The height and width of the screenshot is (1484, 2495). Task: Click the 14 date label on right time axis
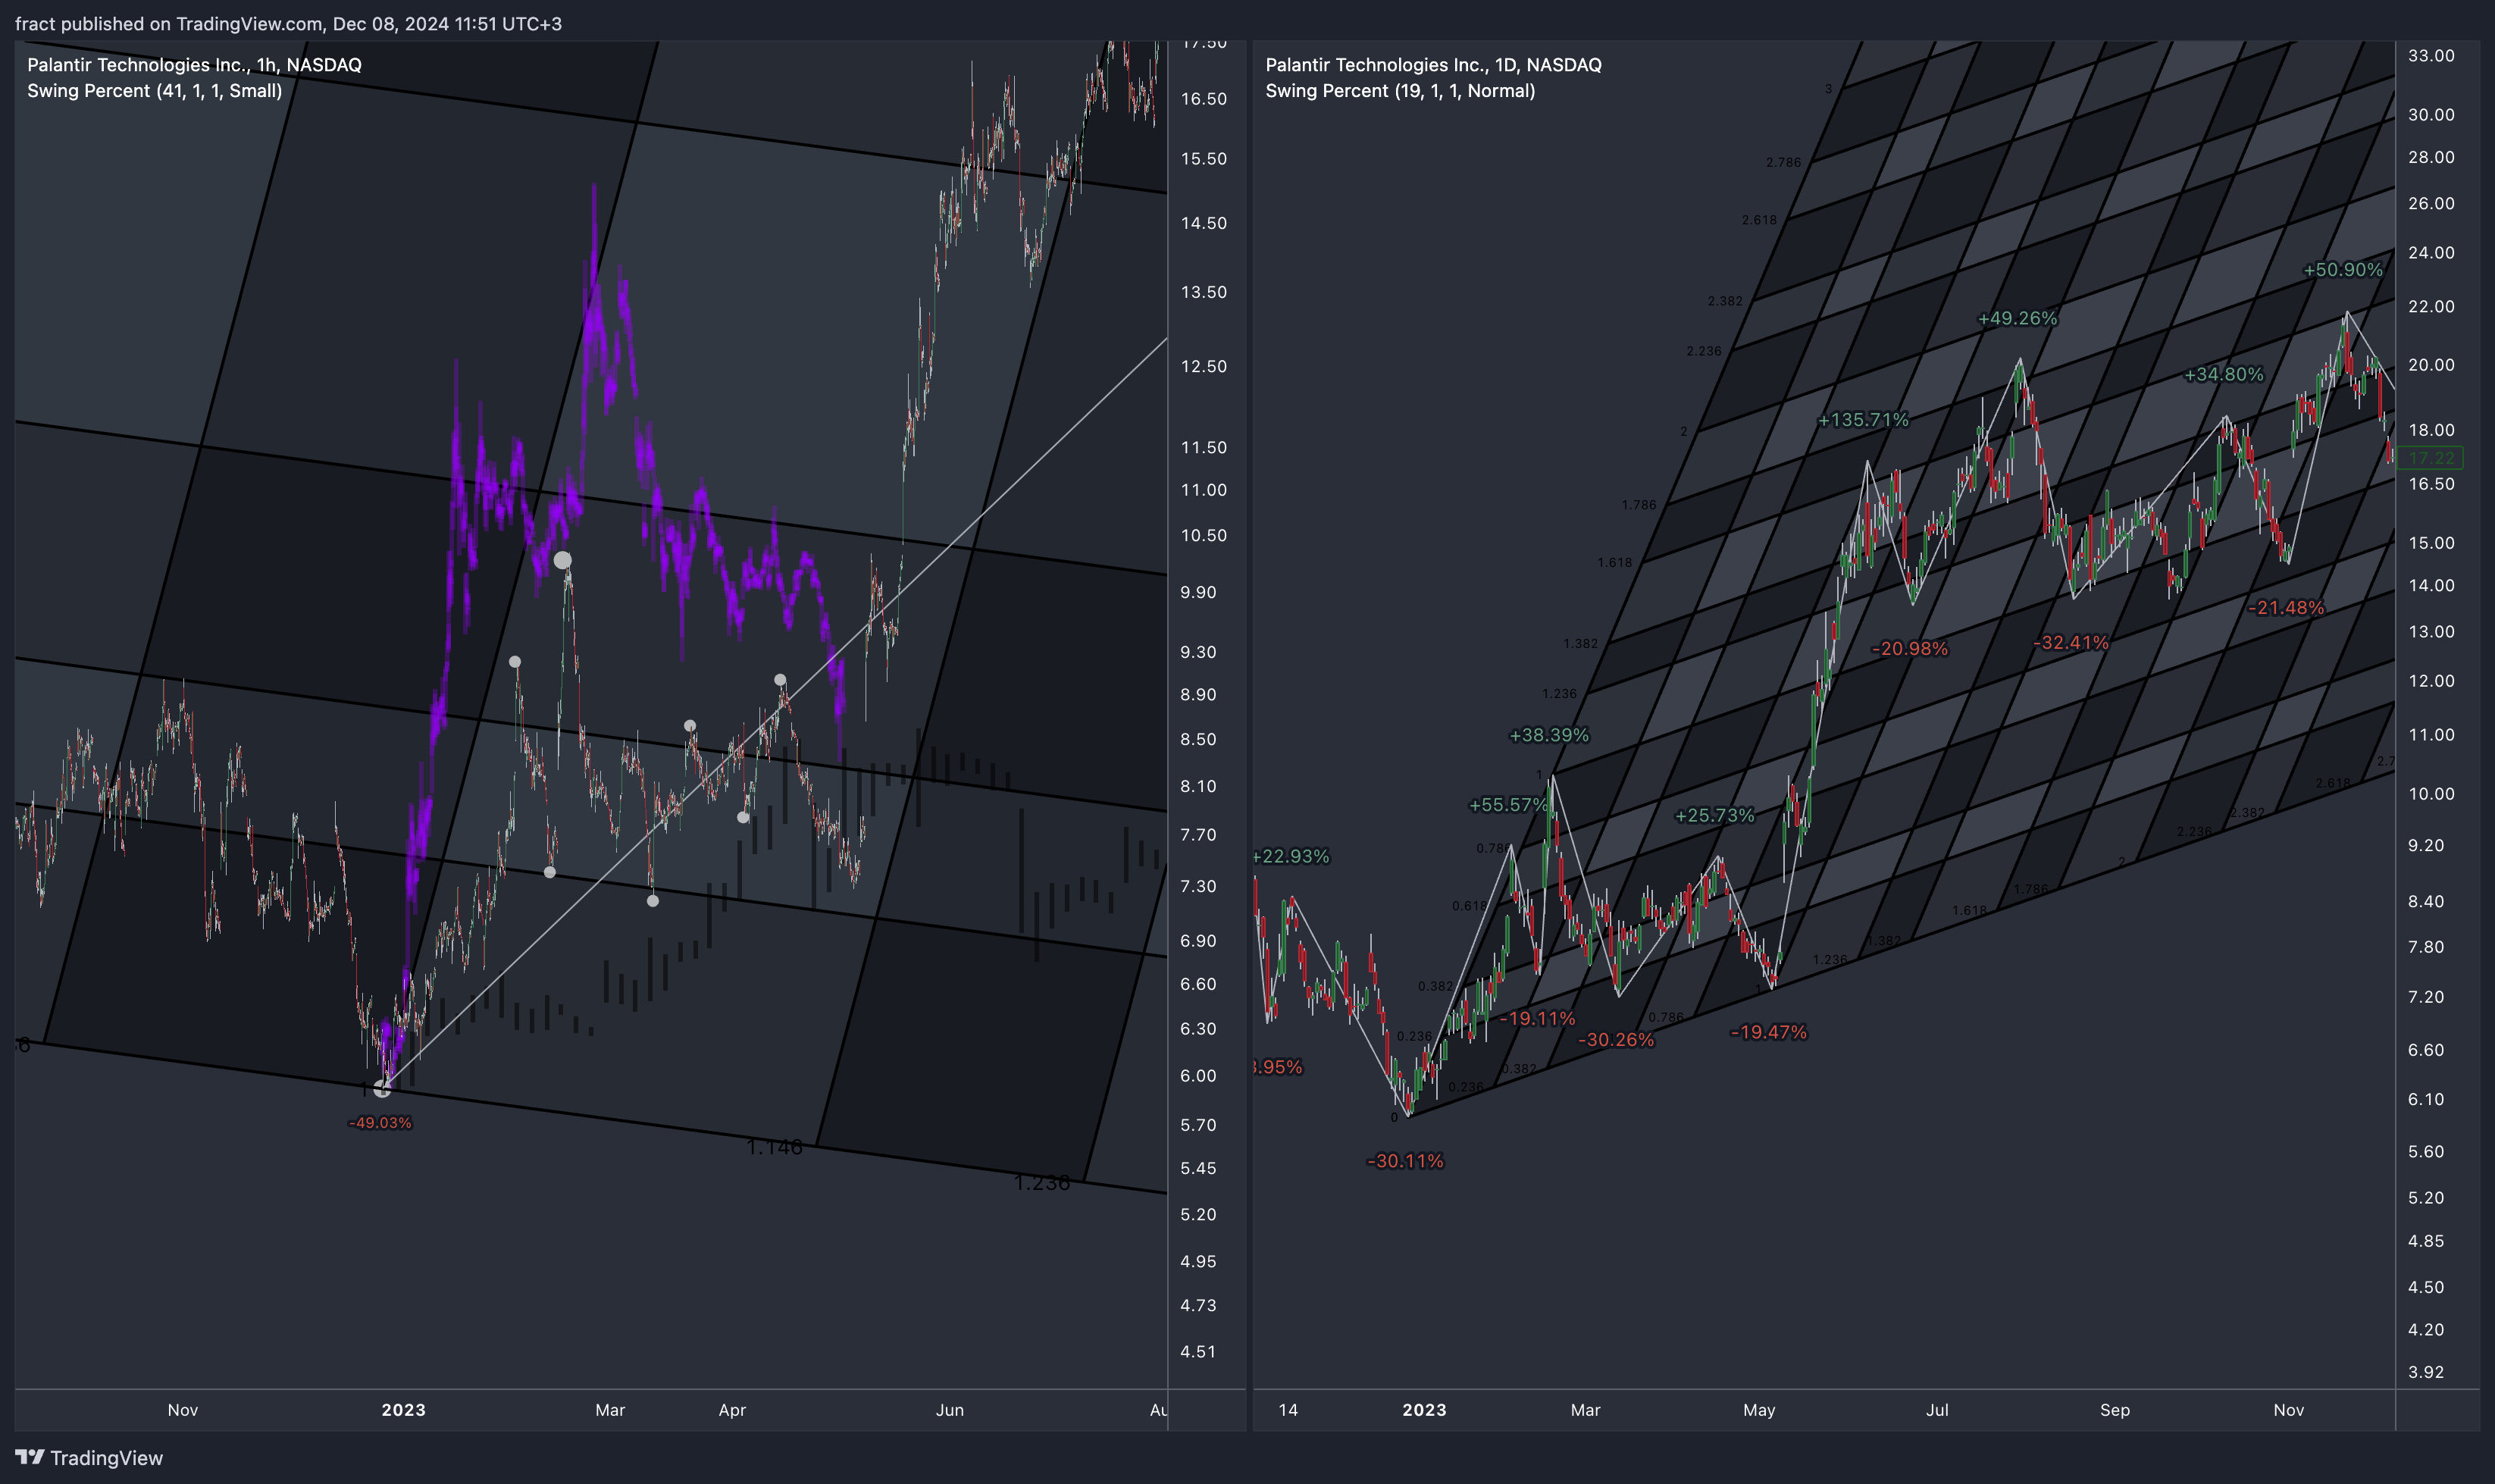1288,1410
